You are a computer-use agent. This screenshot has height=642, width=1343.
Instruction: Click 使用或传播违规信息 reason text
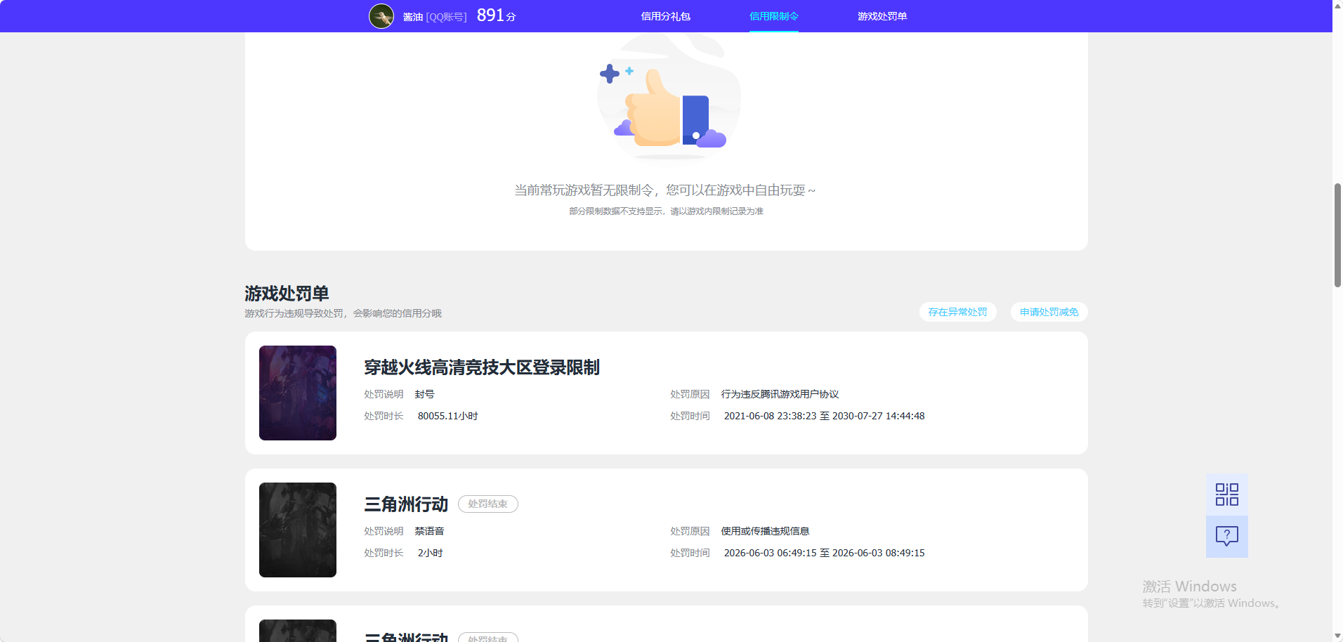(x=765, y=531)
